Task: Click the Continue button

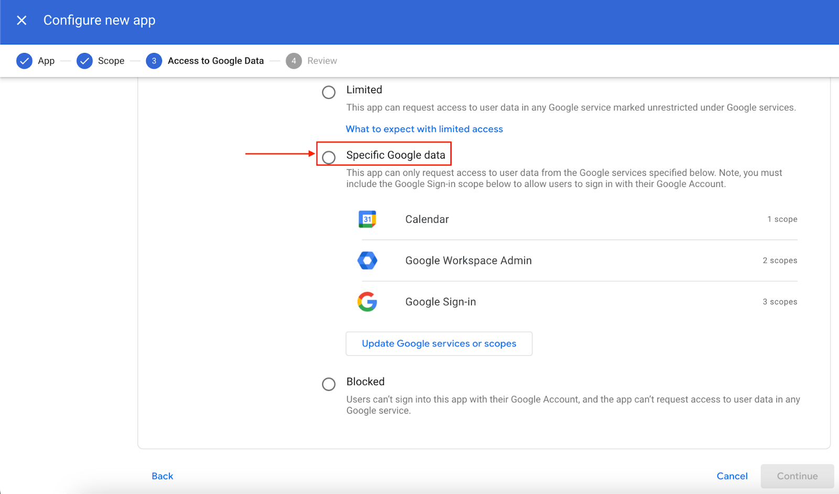Action: tap(797, 476)
